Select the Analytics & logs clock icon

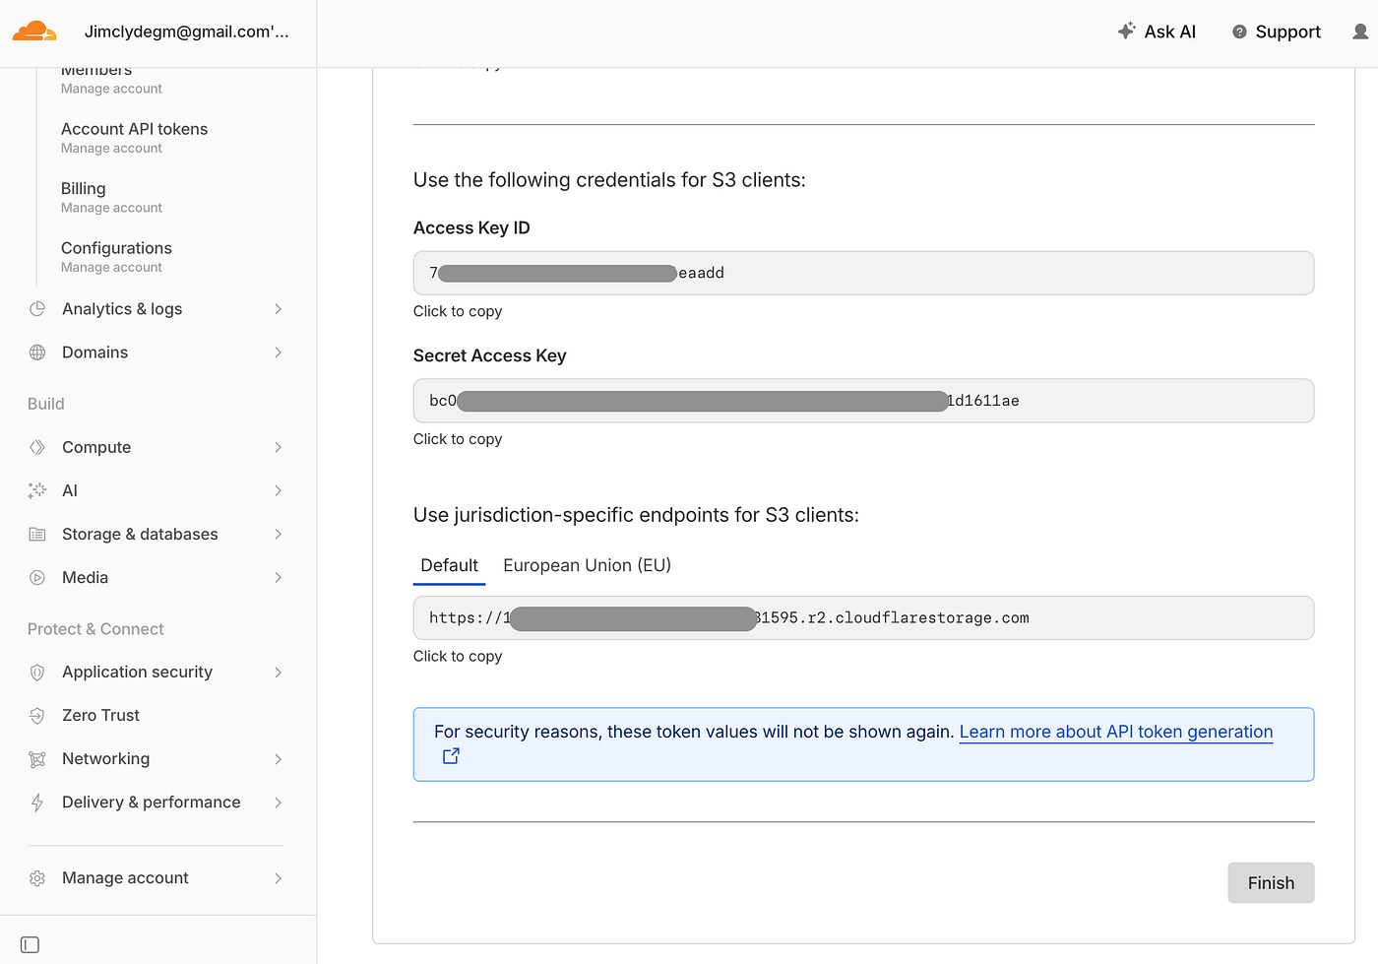pyautogui.click(x=36, y=308)
